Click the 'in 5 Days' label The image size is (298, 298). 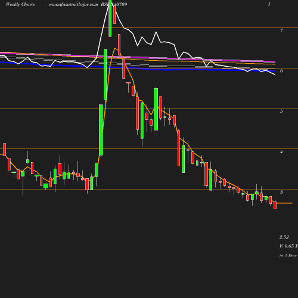coord(288,256)
